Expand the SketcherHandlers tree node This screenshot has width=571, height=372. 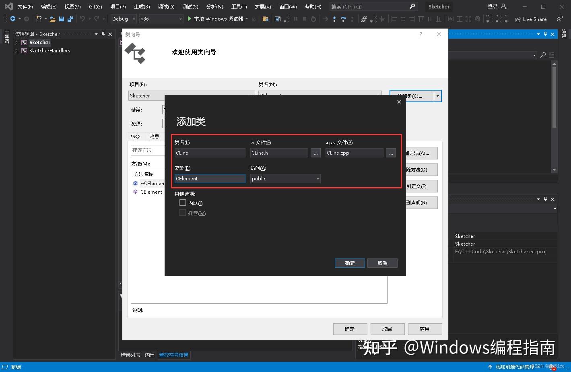(16, 50)
